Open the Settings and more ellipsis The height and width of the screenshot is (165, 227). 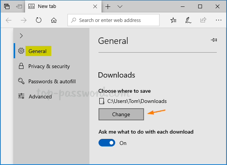[218, 20]
